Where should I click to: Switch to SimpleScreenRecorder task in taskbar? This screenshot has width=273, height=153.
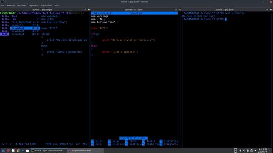click(x=85, y=150)
